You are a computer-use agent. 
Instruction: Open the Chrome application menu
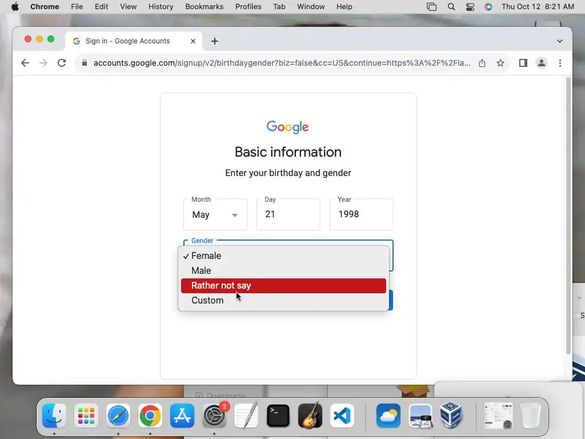pos(45,7)
